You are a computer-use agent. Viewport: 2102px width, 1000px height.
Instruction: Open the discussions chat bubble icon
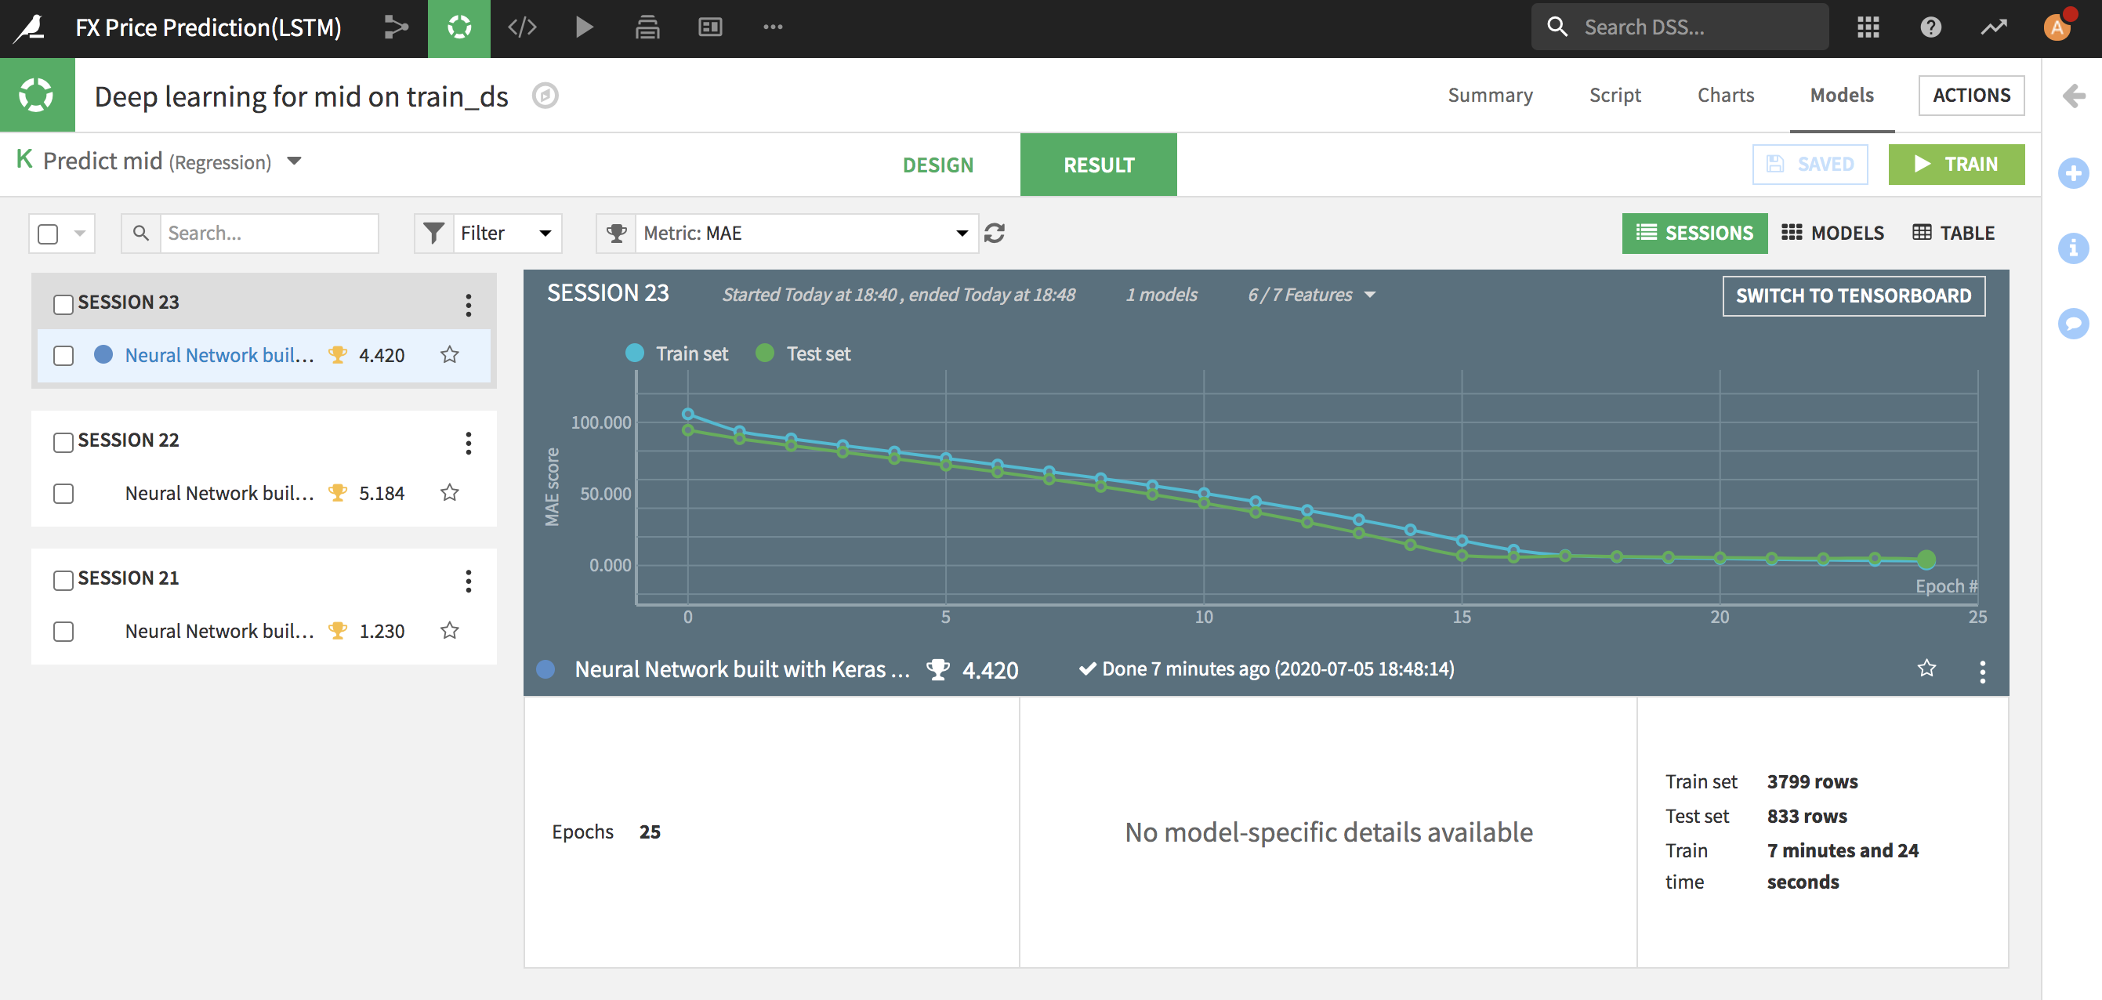tap(2073, 323)
